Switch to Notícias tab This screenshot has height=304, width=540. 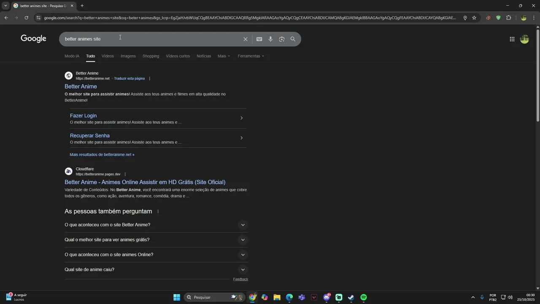click(204, 56)
